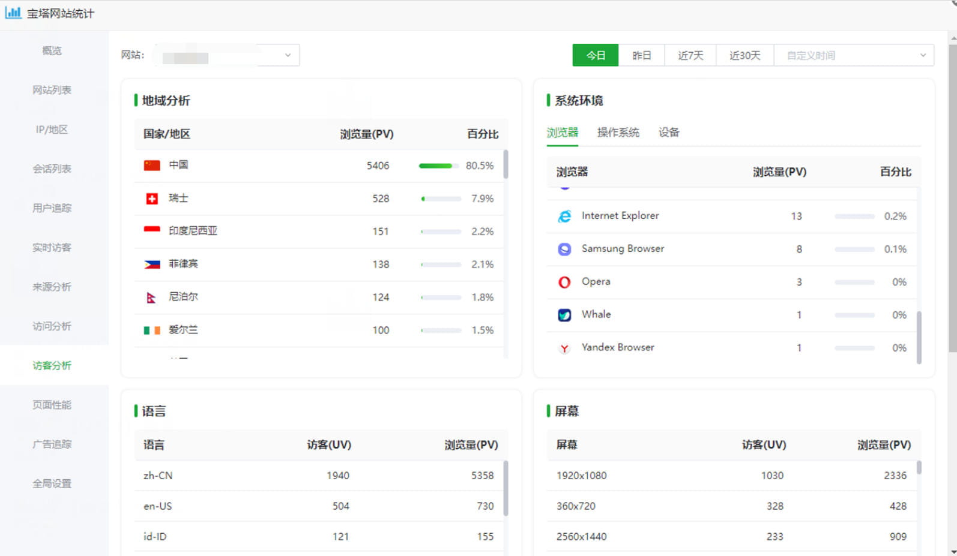This screenshot has height=556, width=957.
Task: Click the 国家/地区 column header
Action: (167, 134)
